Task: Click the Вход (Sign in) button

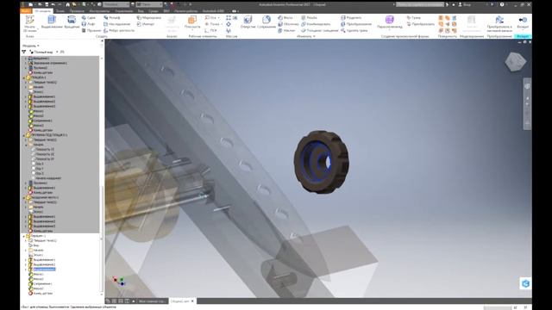Action: pyautogui.click(x=465, y=4)
